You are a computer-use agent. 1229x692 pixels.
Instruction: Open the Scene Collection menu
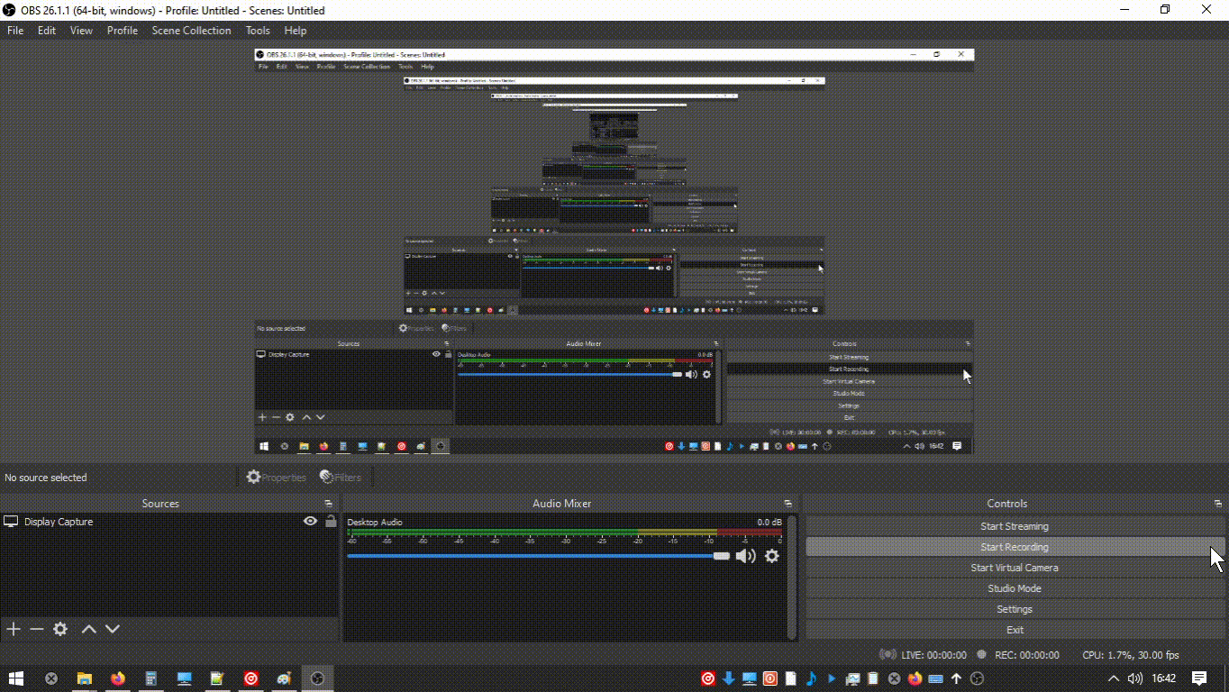(191, 31)
